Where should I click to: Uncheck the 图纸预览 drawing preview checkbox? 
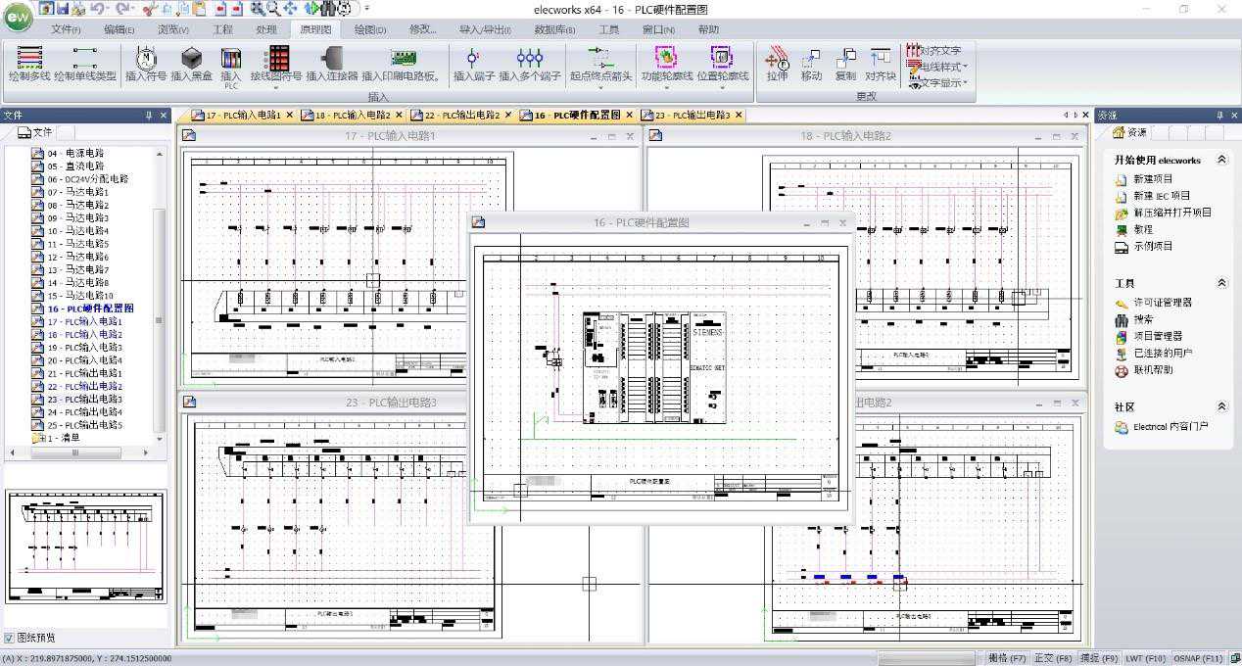coord(9,638)
